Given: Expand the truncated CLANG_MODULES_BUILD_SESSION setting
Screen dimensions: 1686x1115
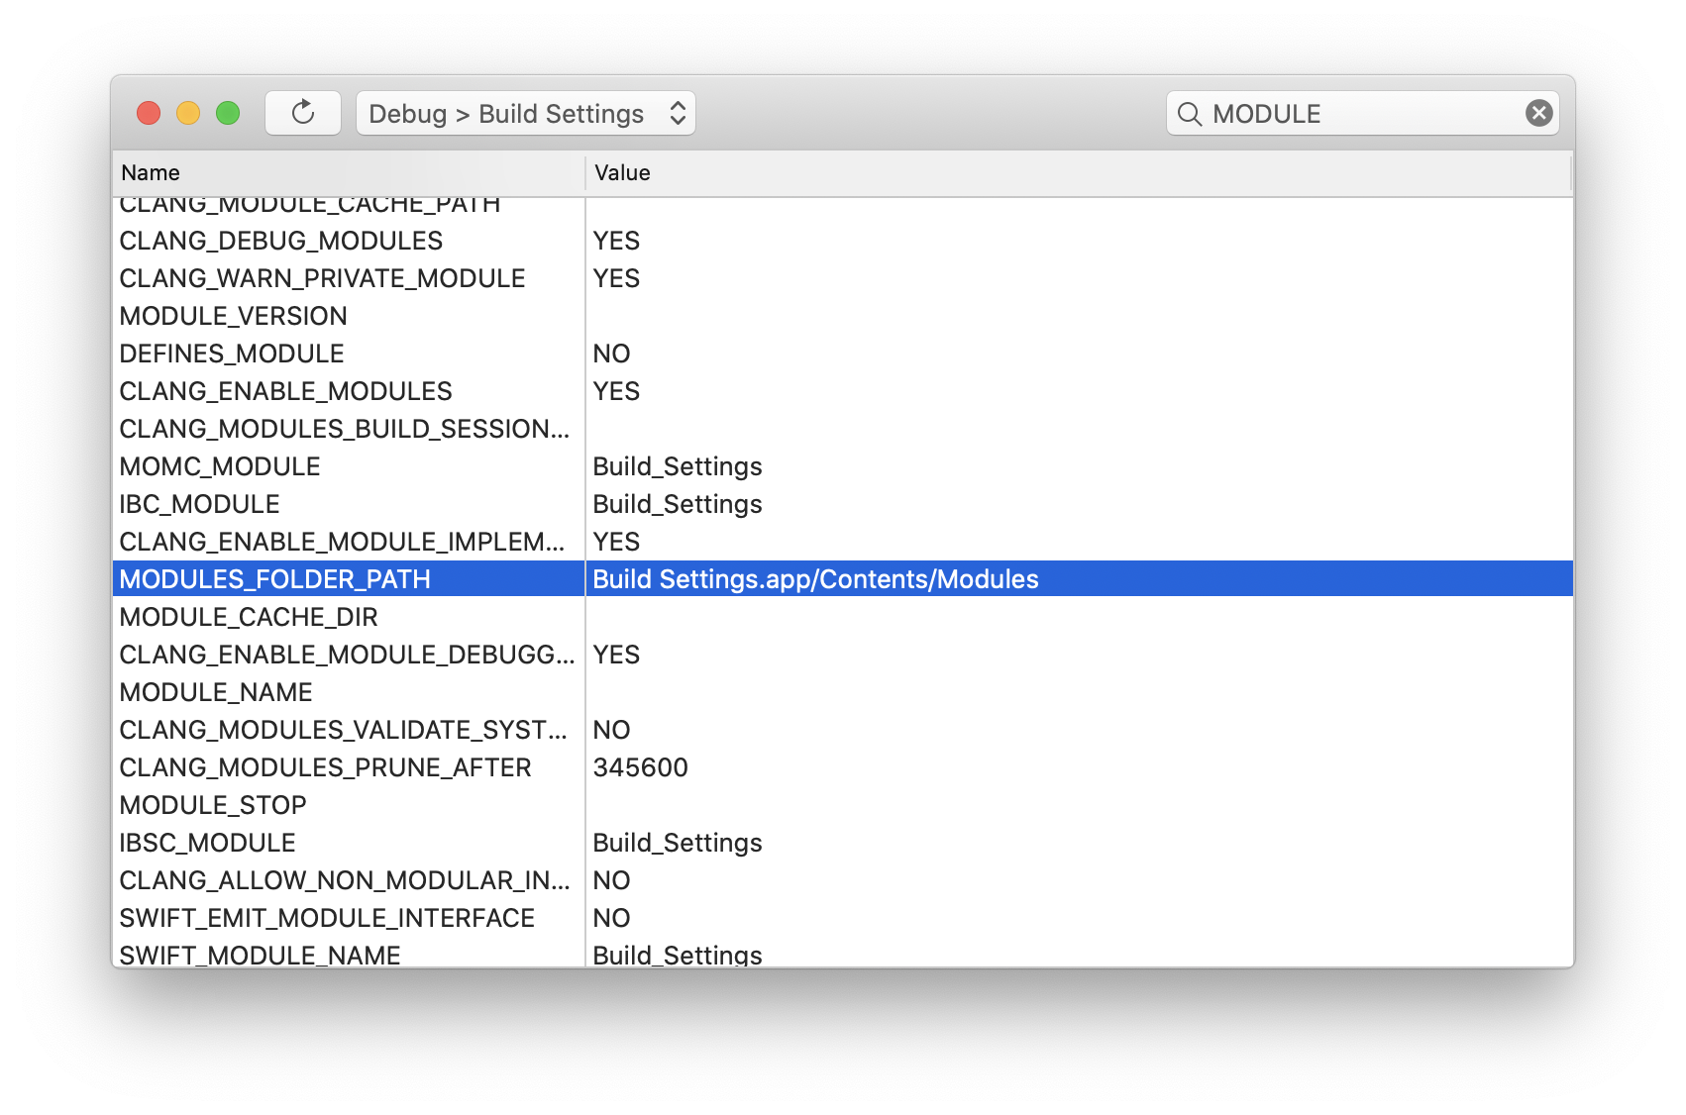Looking at the screenshot, I should tap(343, 429).
